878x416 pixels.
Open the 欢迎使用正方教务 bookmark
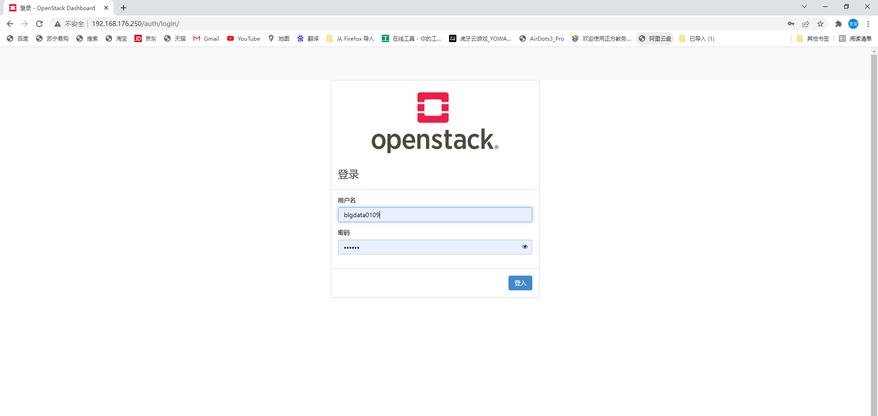point(601,39)
